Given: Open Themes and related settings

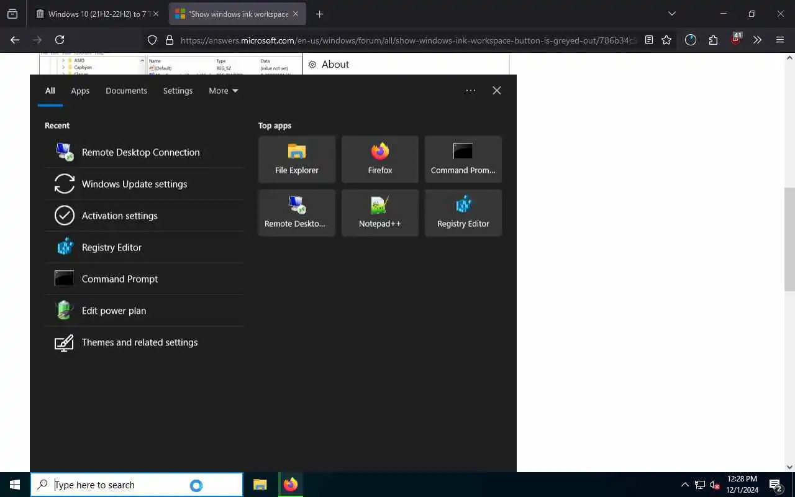Looking at the screenshot, I should click(x=143, y=342).
